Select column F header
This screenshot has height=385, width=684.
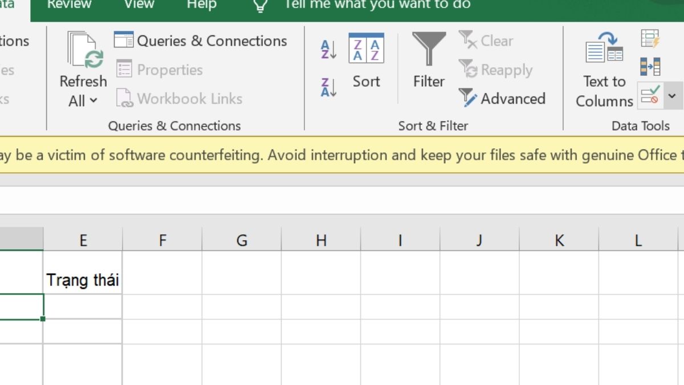click(162, 240)
